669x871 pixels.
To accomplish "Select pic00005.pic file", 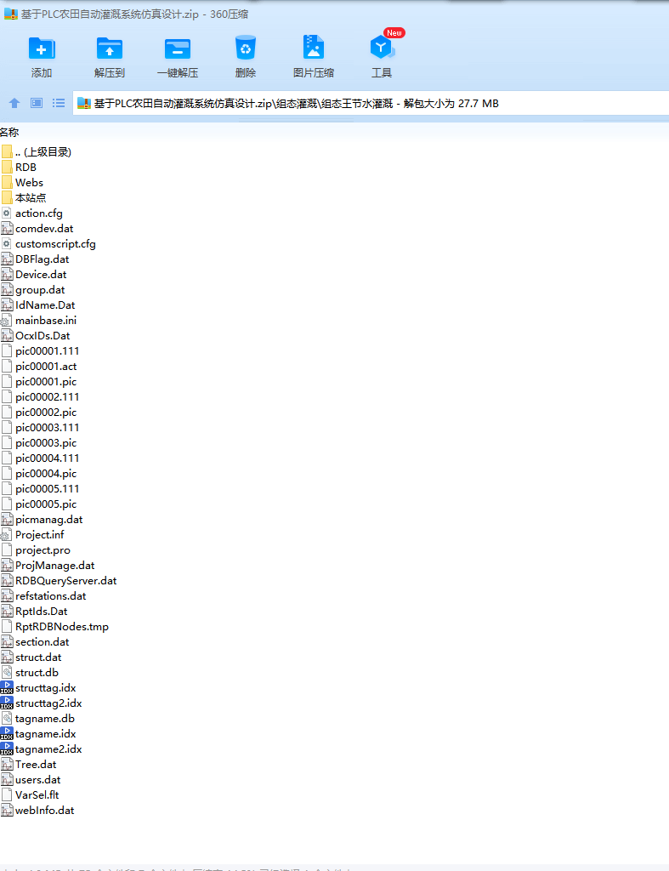I will click(x=46, y=504).
